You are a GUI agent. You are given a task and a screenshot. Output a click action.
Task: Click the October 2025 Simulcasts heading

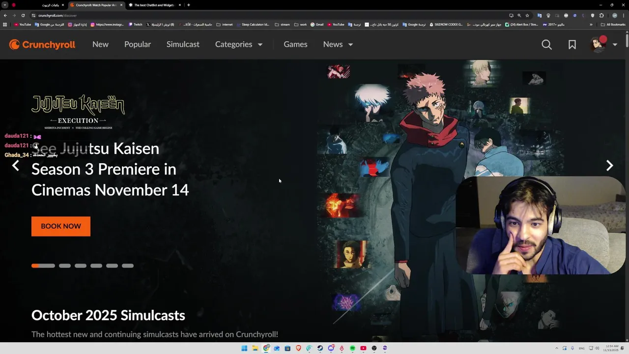(108, 315)
